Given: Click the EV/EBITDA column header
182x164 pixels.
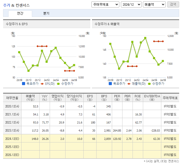Looking at the screenshot, I should 152,98.
